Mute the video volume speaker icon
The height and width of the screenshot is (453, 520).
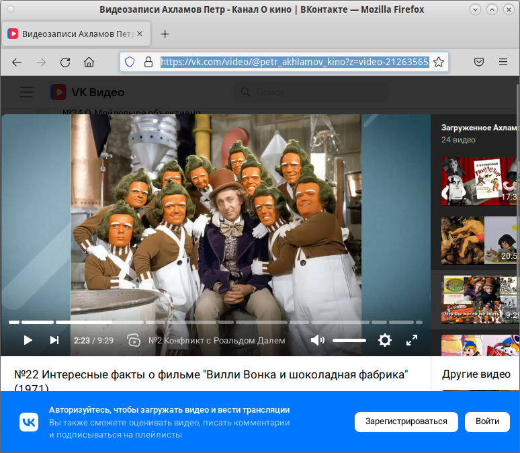click(x=317, y=340)
